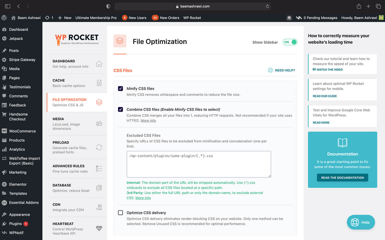Image resolution: width=385 pixels, height=240 pixels.
Task: Switch to the WP Rocket Database tab
Action: (77, 188)
